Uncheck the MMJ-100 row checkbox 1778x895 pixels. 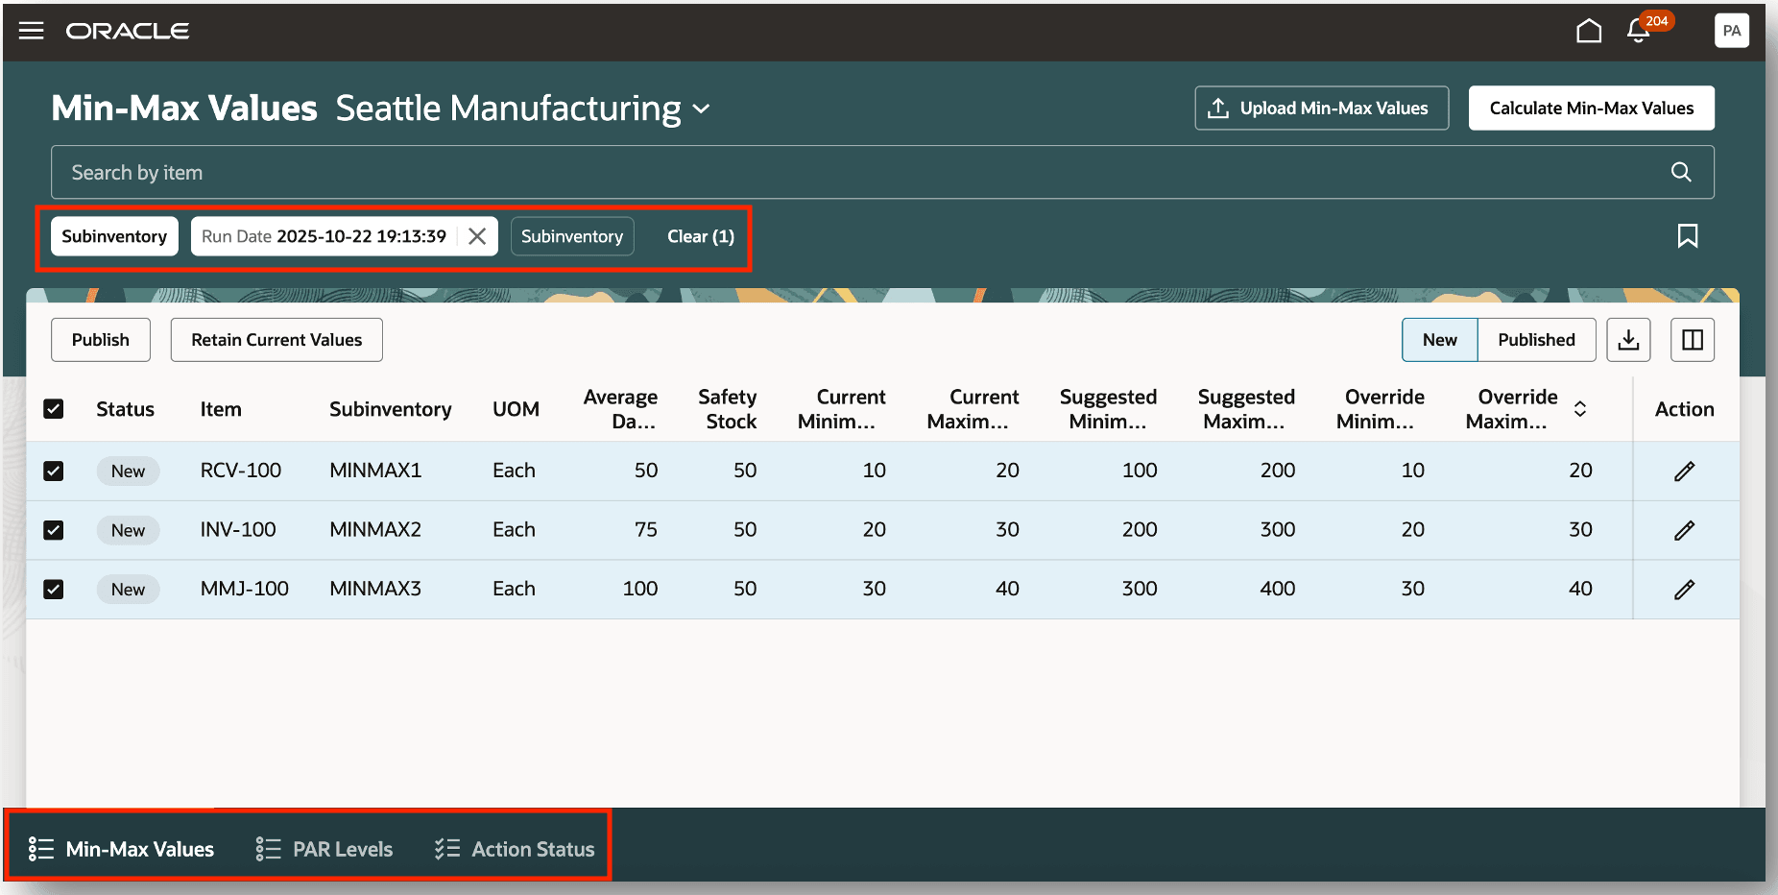pyautogui.click(x=54, y=589)
